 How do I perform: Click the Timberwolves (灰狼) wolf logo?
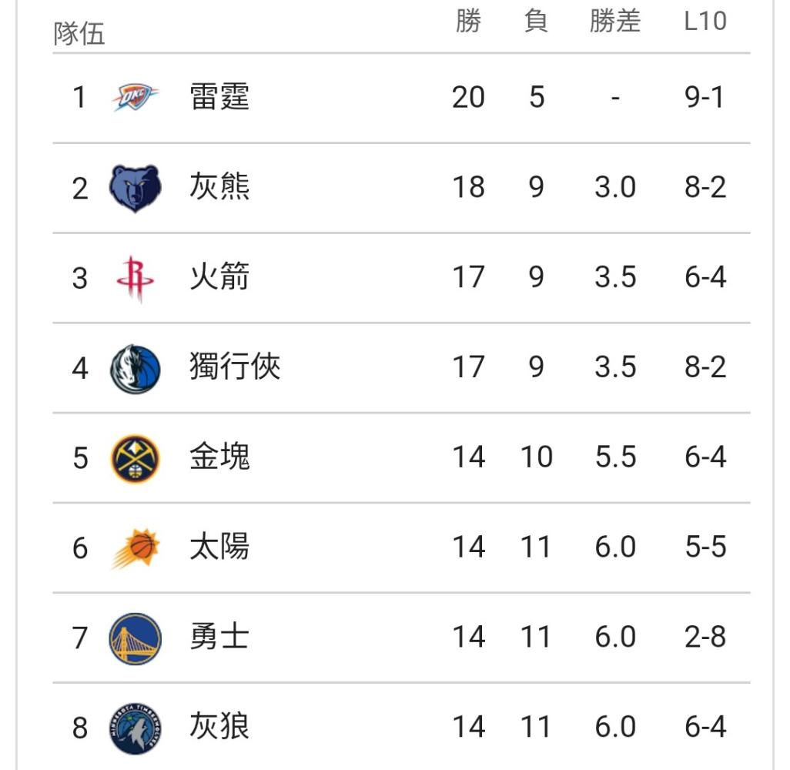click(135, 728)
